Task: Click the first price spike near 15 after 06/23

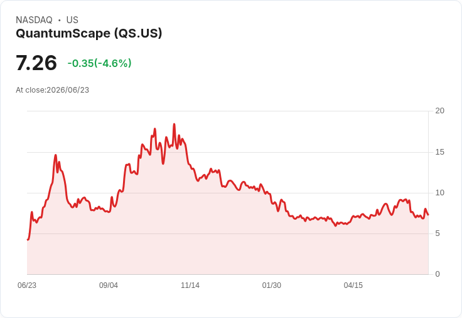Action: 55,155
